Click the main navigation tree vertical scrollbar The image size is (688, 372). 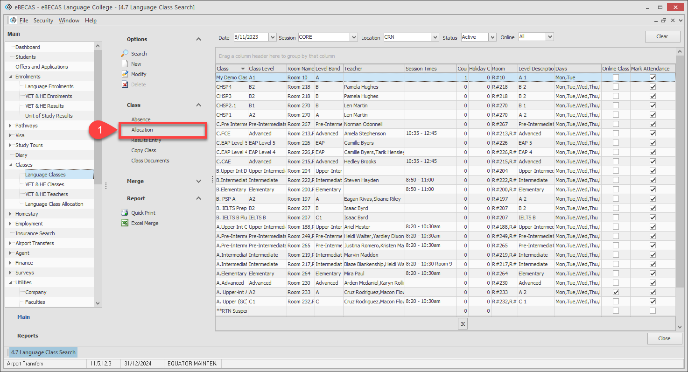[x=98, y=117]
